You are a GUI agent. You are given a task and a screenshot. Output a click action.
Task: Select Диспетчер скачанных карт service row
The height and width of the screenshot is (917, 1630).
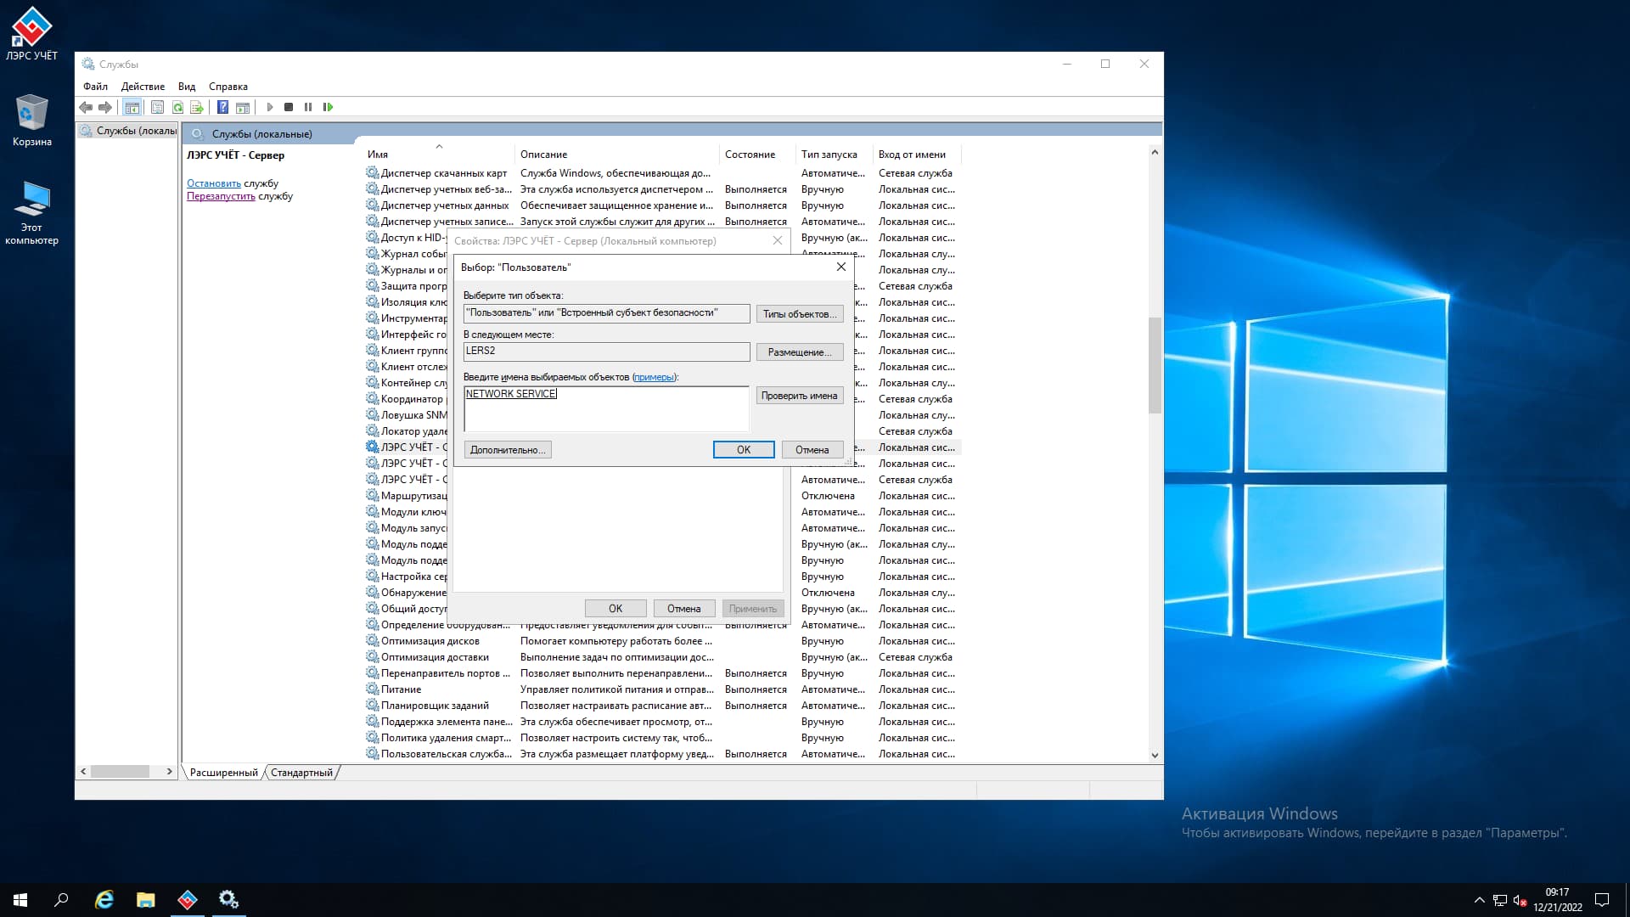663,173
